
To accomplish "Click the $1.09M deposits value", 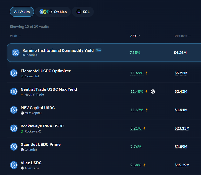I will [x=181, y=147].
